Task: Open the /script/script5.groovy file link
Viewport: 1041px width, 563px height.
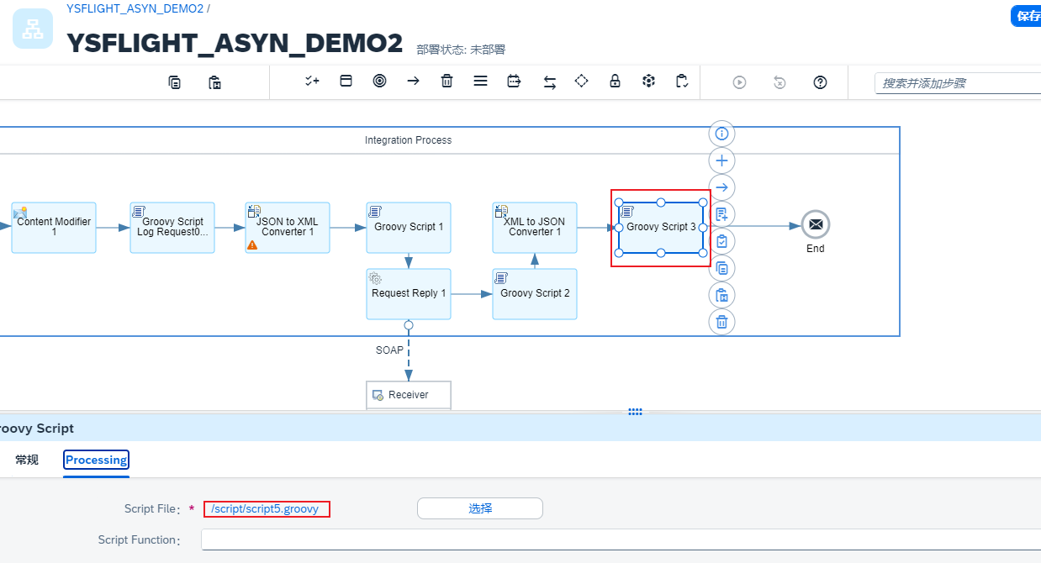Action: click(x=265, y=508)
